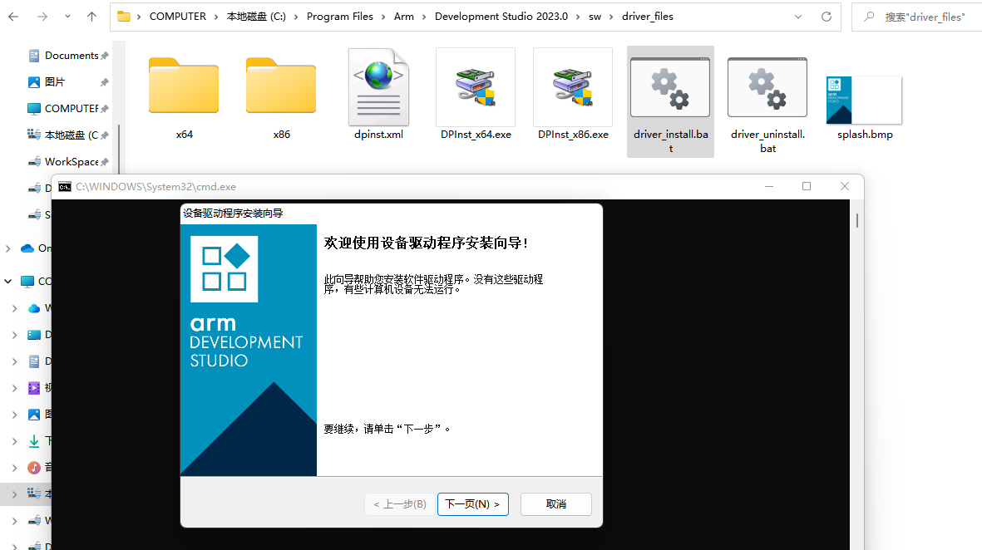
Task: Navigate to Arm in breadcrumb path
Action: pos(404,17)
